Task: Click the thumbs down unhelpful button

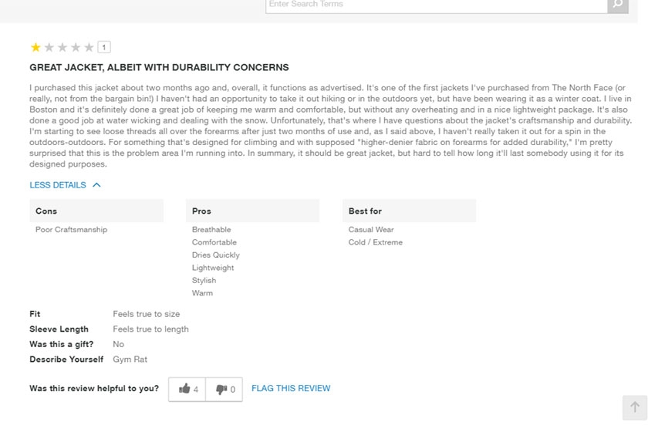Action: tap(224, 390)
